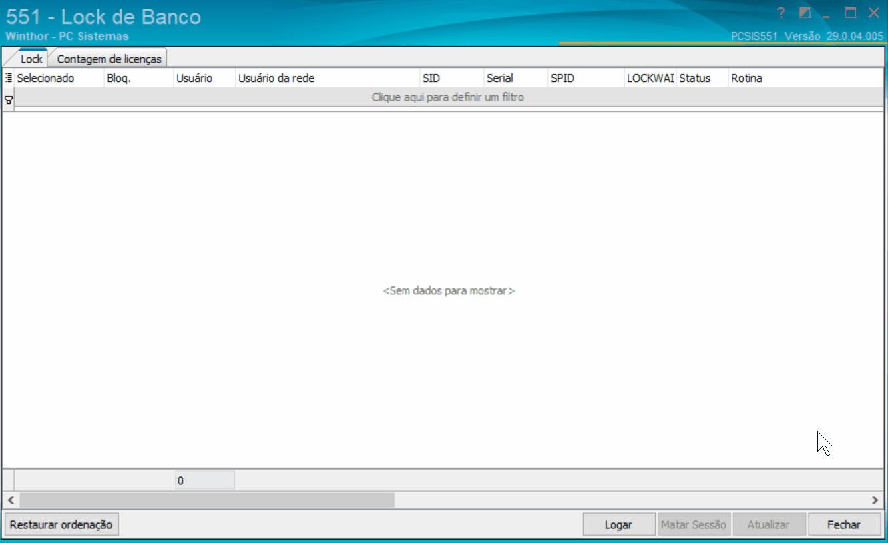Sort by Usuário column header
This screenshot has width=888, height=543.
[204, 78]
